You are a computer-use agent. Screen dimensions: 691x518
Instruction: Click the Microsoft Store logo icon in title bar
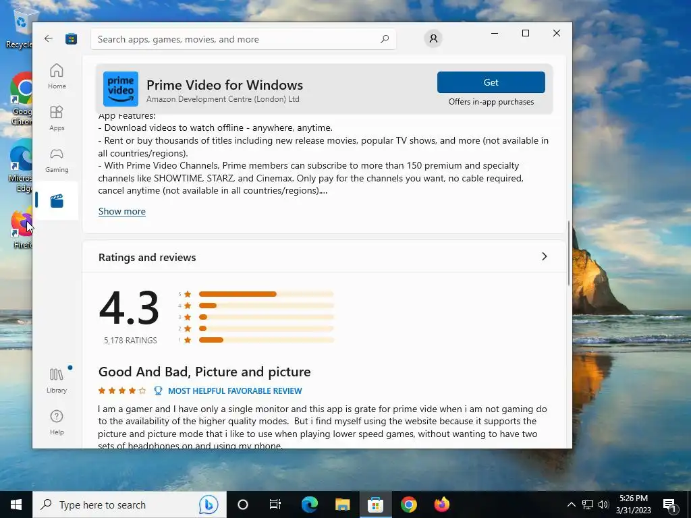tap(71, 38)
